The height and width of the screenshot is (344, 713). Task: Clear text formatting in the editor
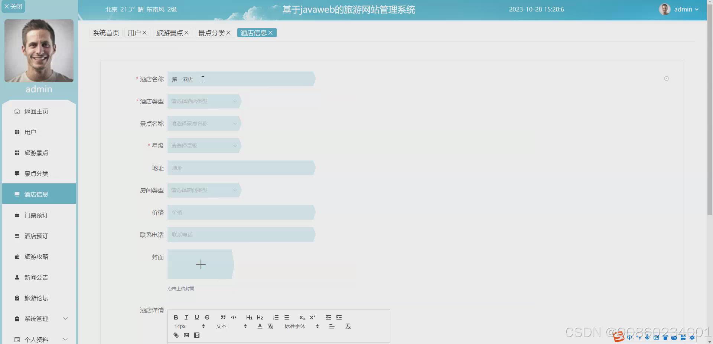point(348,326)
